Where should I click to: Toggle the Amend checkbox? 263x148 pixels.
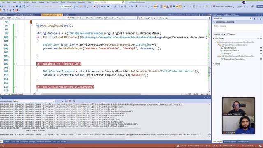[228, 35]
